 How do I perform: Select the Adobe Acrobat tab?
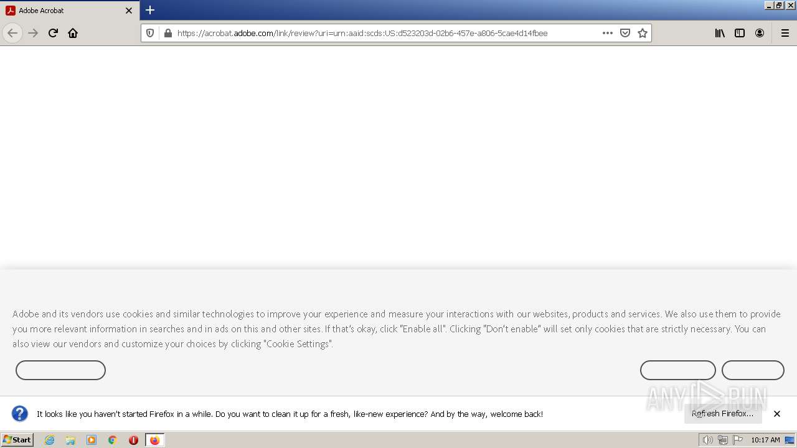[70, 11]
